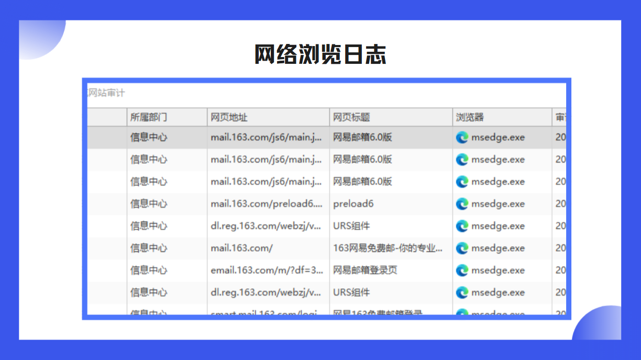The height and width of the screenshot is (360, 641).
Task: Click the Edge icon in the 163网易免费邮 row
Action: [462, 248]
